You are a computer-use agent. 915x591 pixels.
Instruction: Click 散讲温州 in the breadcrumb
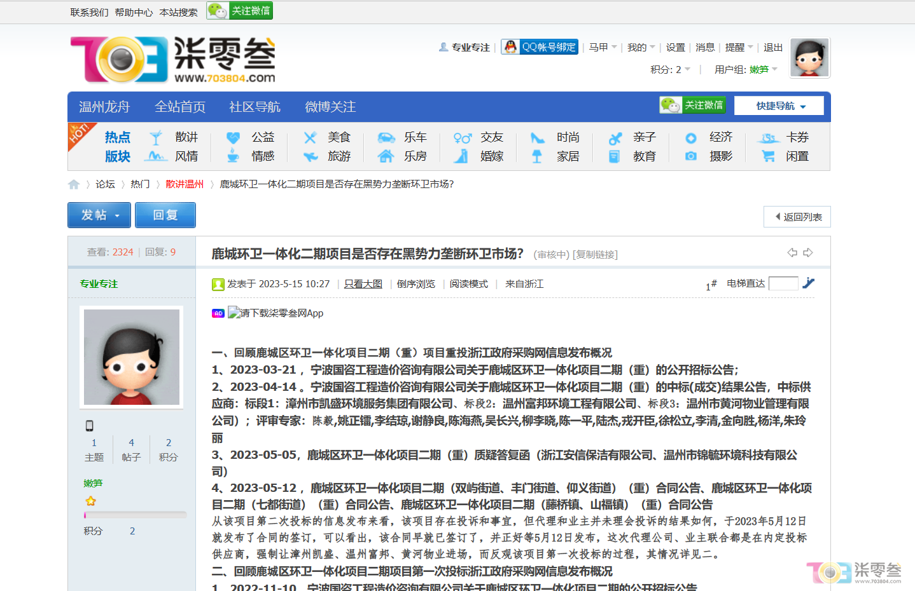[x=185, y=184]
